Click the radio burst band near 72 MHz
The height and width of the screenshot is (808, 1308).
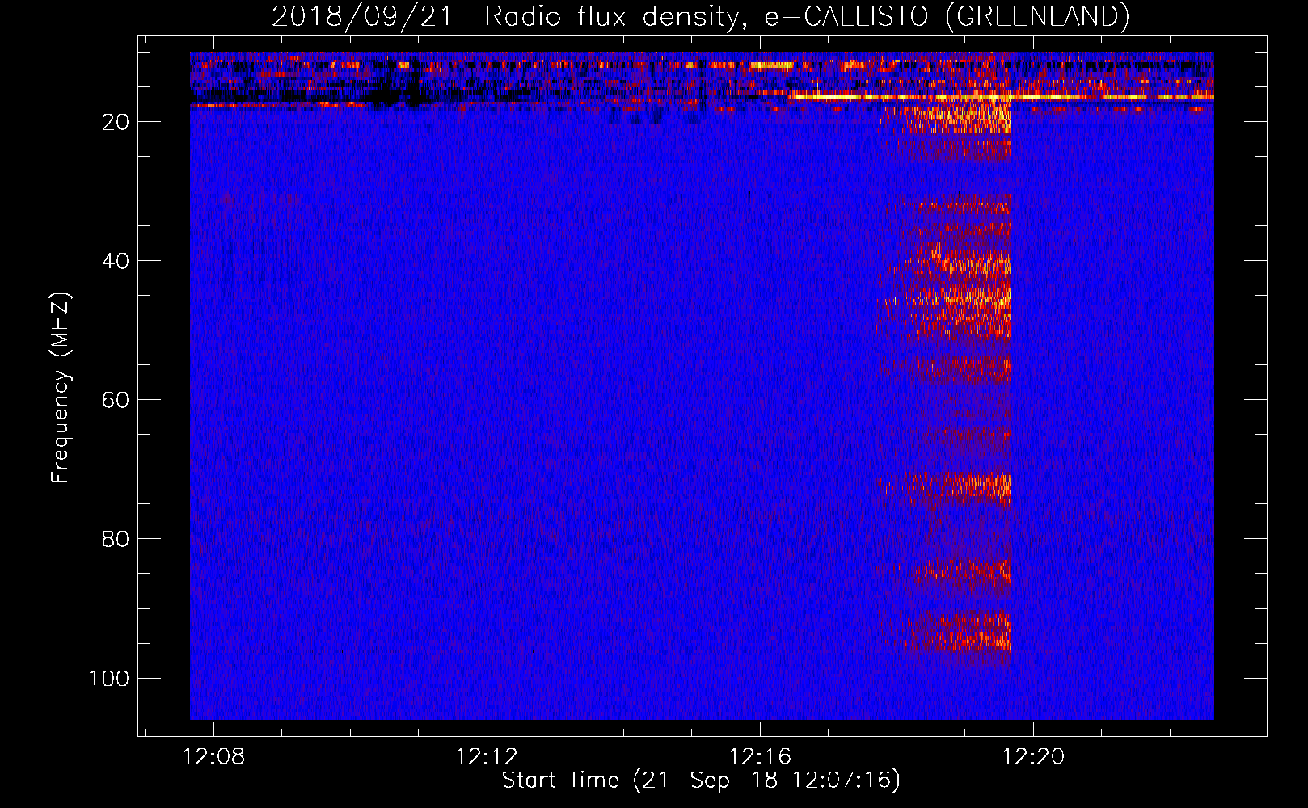point(945,486)
